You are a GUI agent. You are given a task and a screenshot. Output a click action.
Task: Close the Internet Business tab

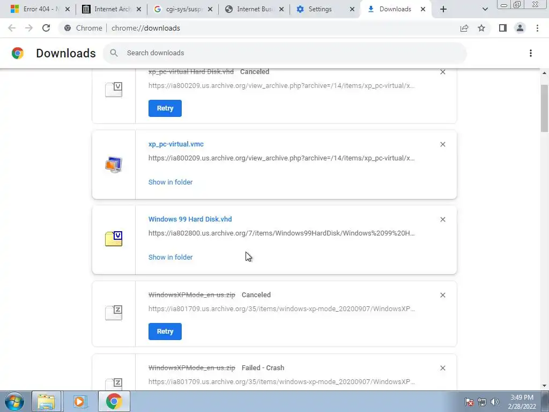coord(281,9)
